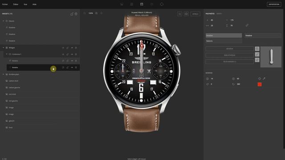Delete the selected Rotation widget

click(x=76, y=68)
